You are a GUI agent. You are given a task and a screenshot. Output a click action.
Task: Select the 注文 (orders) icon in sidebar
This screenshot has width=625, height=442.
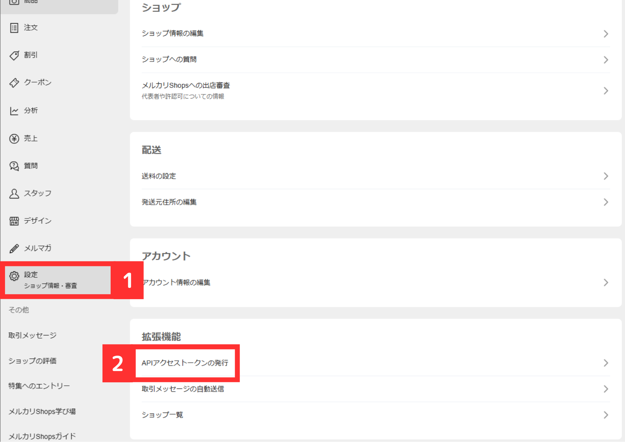14,28
